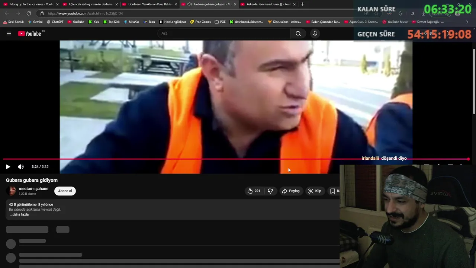This screenshot has width=476, height=268.
Task: Open the Sesli Sözlük bookmark
Action: (13, 22)
